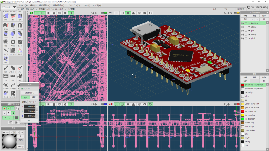Select the brown chip material swatch
The image size is (269, 151).
pyautogui.click(x=242, y=123)
